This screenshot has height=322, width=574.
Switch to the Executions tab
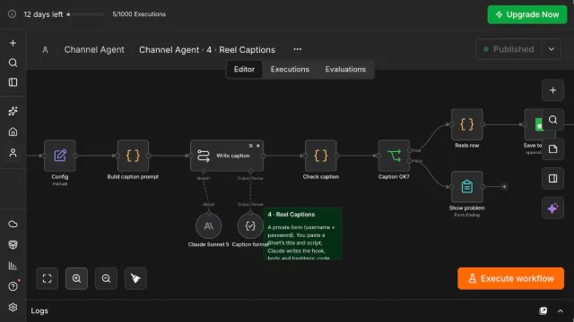point(290,70)
